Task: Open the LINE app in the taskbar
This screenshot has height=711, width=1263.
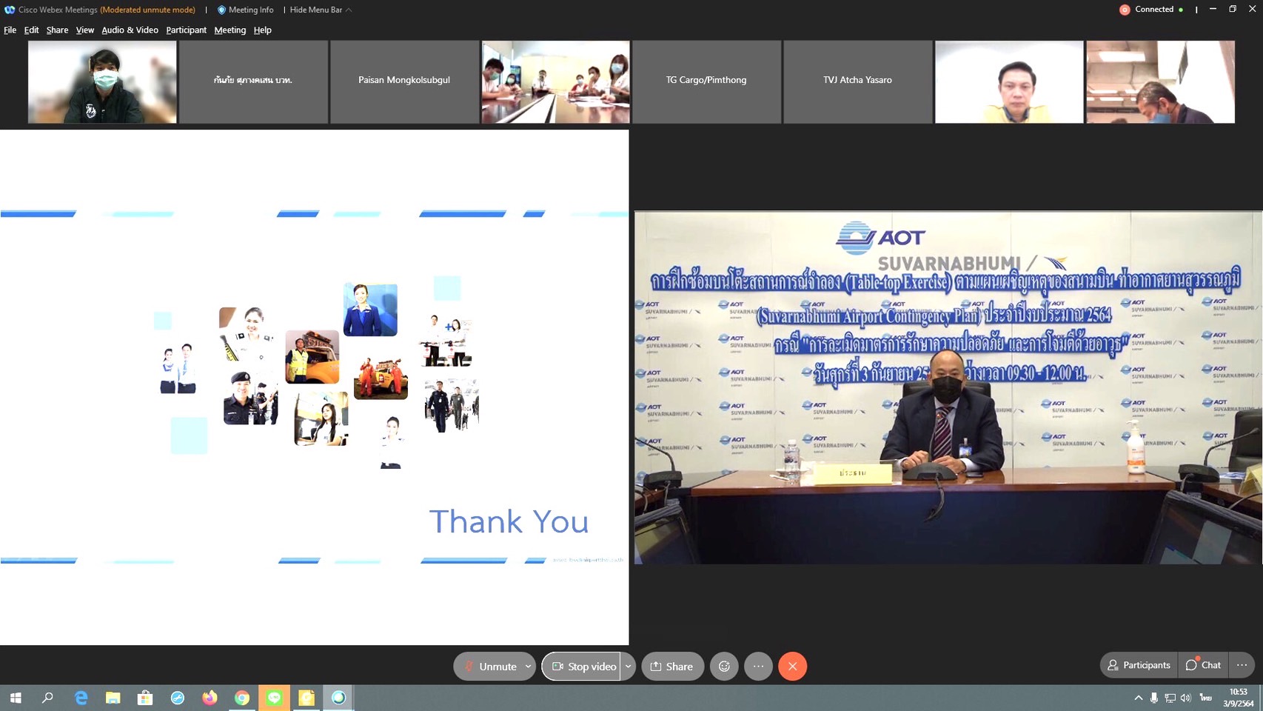Action: 275,698
